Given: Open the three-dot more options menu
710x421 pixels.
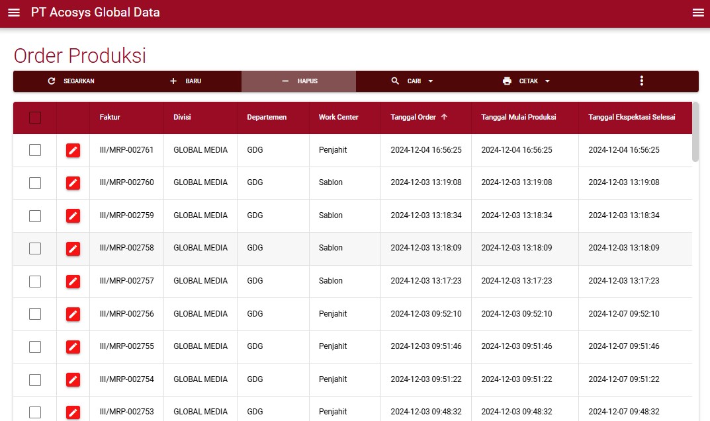Looking at the screenshot, I should 641,81.
